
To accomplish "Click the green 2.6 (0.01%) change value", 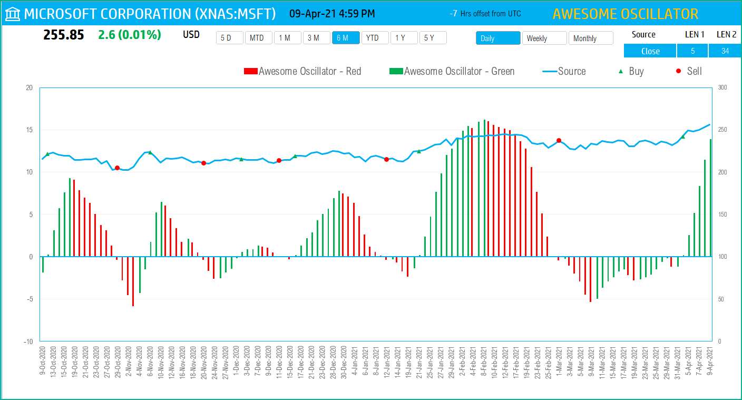I will [x=130, y=35].
